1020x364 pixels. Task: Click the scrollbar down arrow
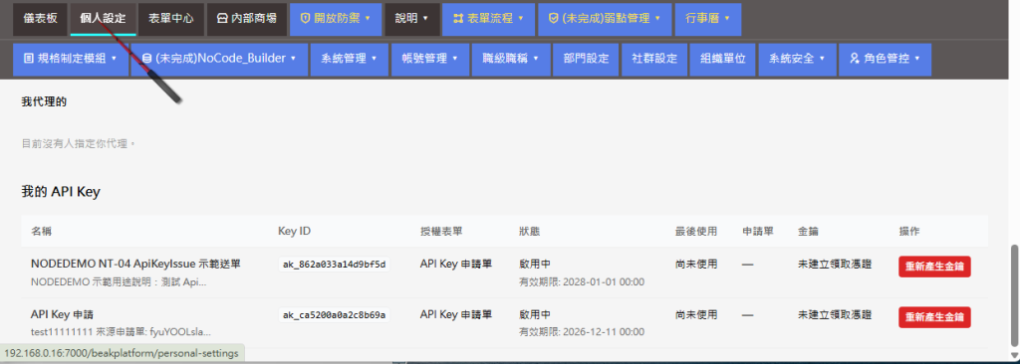tap(1014, 355)
